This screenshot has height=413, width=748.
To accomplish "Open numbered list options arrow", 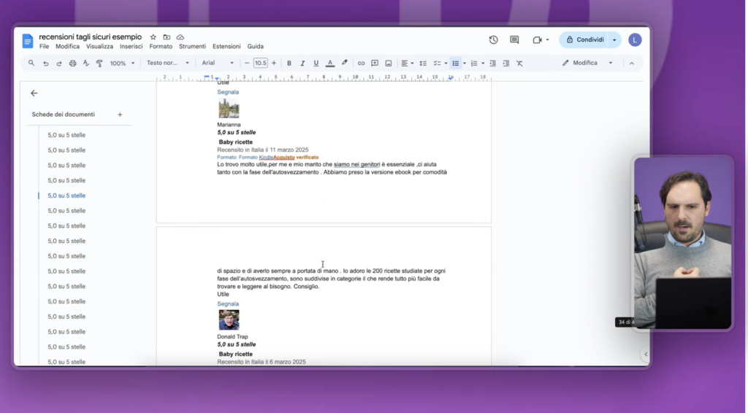I will (483, 63).
